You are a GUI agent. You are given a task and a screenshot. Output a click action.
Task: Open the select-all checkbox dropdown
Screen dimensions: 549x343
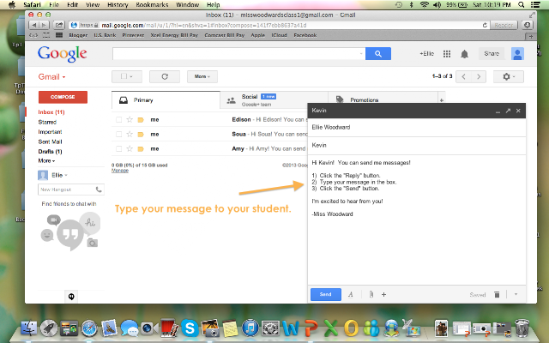127,76
